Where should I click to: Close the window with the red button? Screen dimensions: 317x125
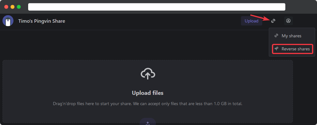[x=6, y=7]
